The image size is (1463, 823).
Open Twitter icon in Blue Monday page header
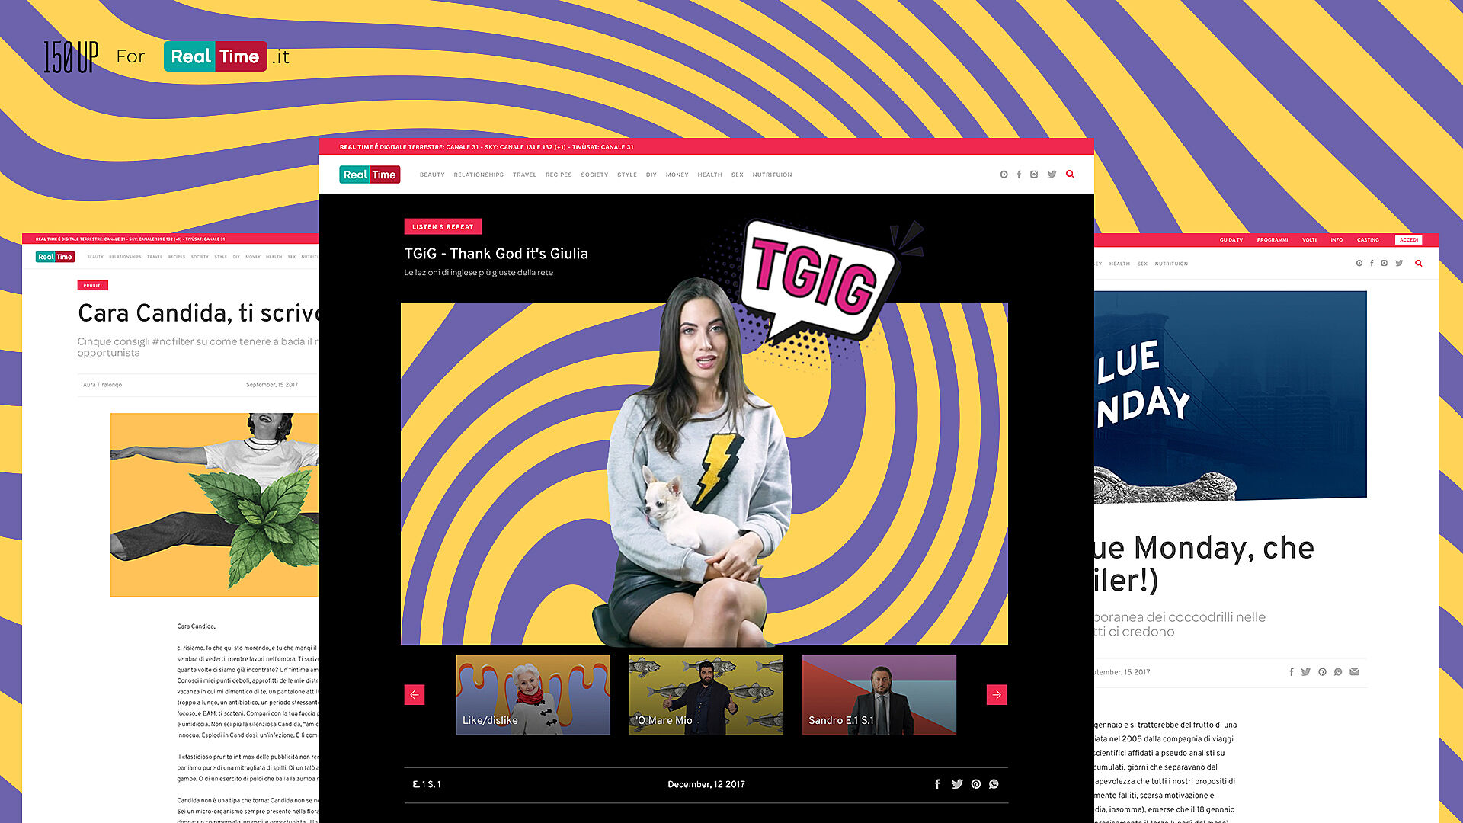click(x=1399, y=263)
